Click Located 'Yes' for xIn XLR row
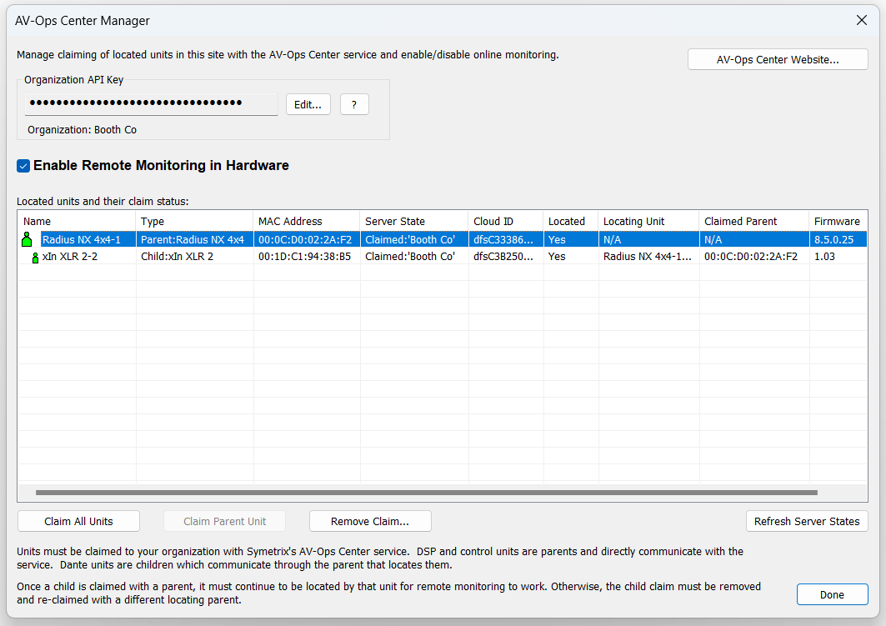Screen dimensions: 886x626 [x=557, y=257]
